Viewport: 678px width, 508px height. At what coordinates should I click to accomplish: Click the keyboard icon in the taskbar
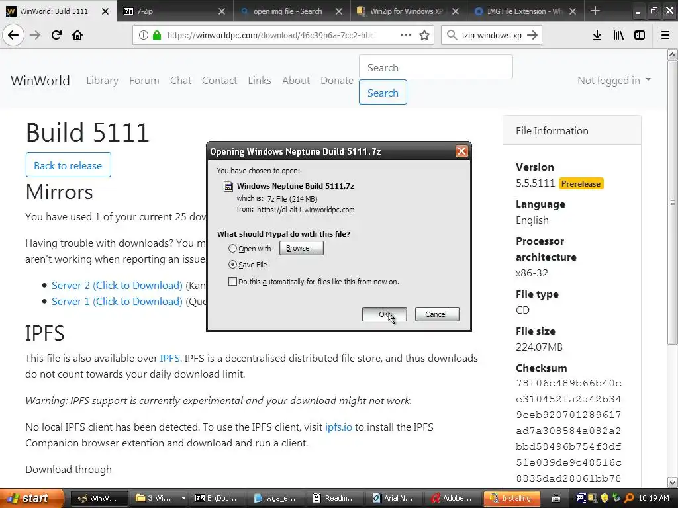tap(556, 499)
